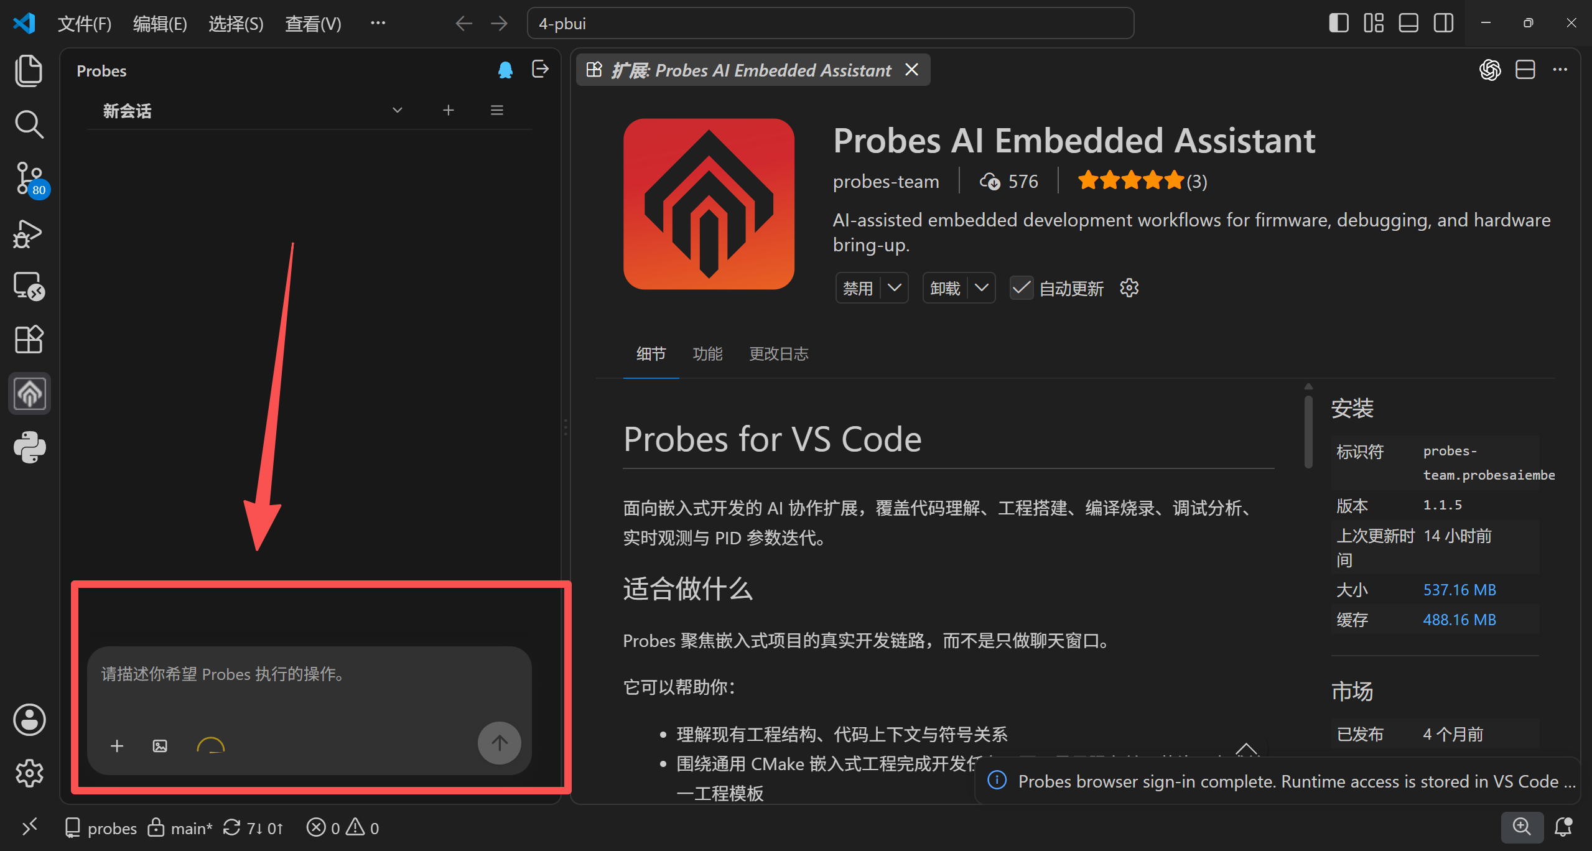
Task: Toggle bottom panel visibility
Action: click(1408, 23)
